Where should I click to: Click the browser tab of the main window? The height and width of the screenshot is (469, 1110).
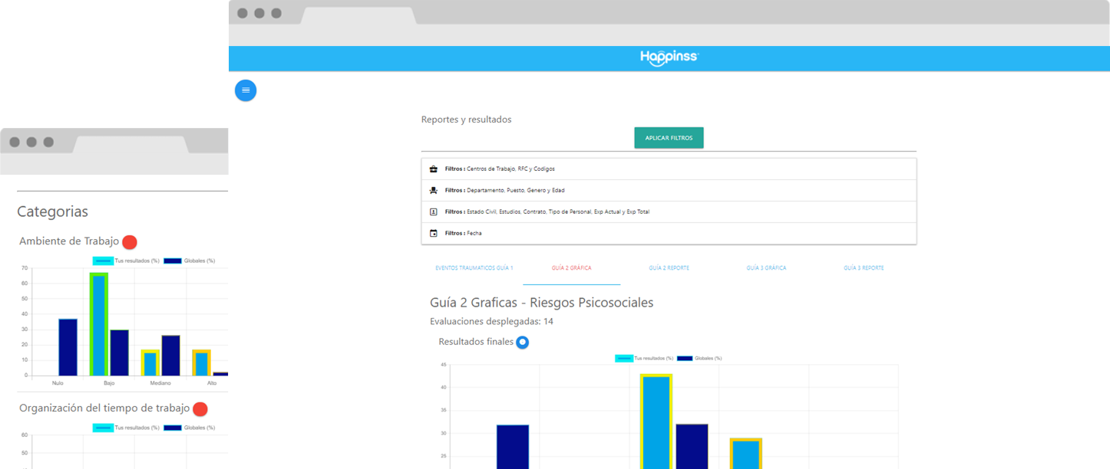358,15
